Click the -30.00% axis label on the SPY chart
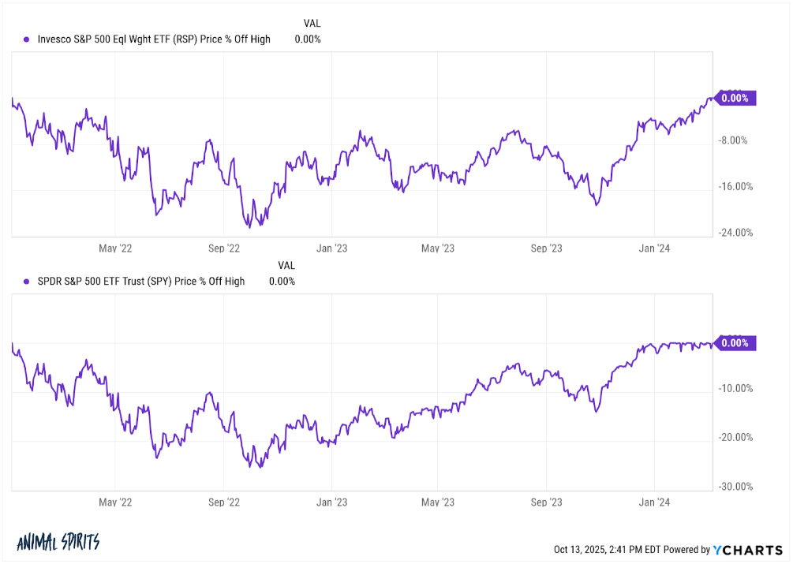This screenshot has width=793, height=564. [x=735, y=487]
